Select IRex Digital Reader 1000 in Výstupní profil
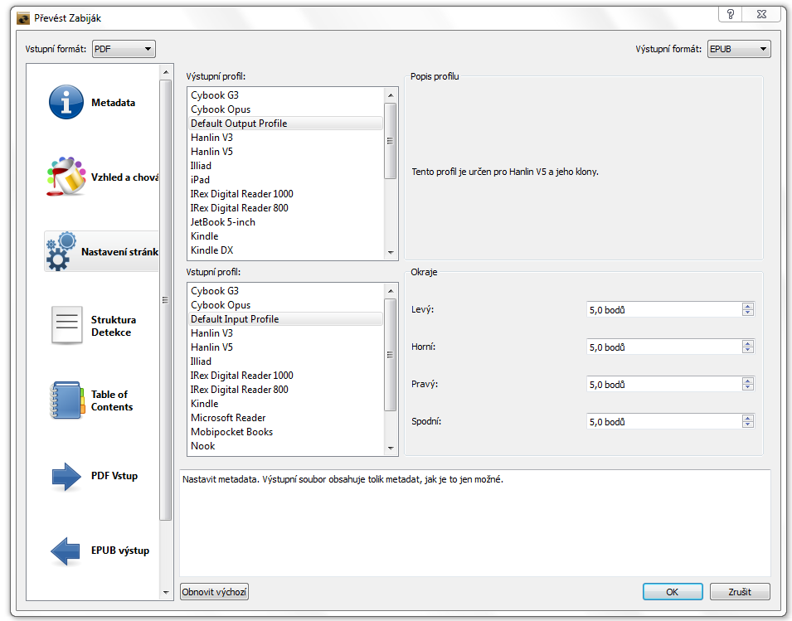Screen dimensions: 792x621 coord(286,194)
